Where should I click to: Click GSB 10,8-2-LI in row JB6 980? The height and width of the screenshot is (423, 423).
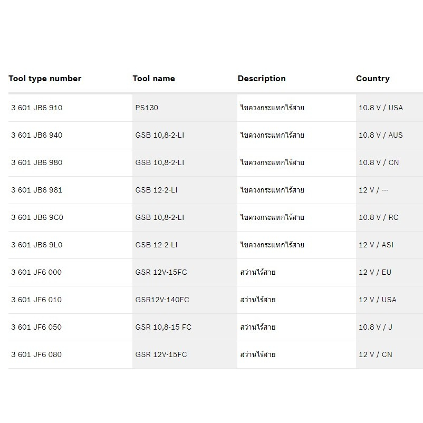click(160, 162)
